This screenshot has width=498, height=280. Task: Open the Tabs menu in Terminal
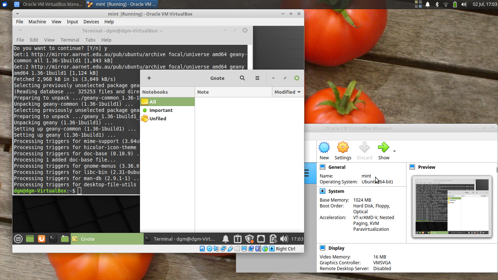coord(90,40)
